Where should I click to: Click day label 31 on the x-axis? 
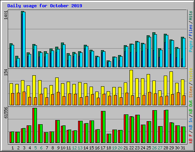pos(183,148)
